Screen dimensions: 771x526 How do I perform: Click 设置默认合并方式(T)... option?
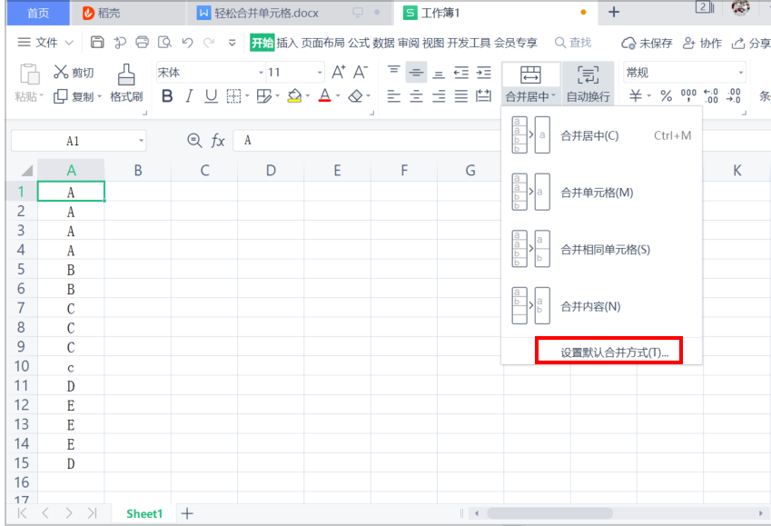click(x=614, y=352)
